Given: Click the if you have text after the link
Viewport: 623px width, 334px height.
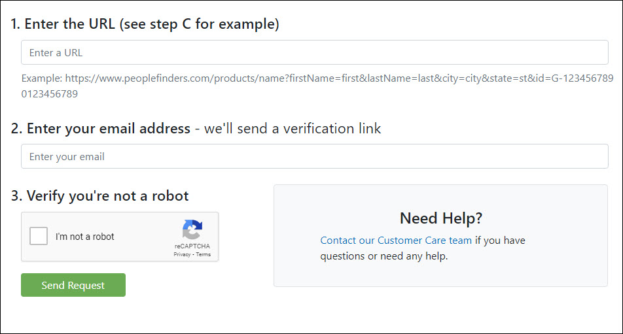Looking at the screenshot, I should click(x=500, y=241).
